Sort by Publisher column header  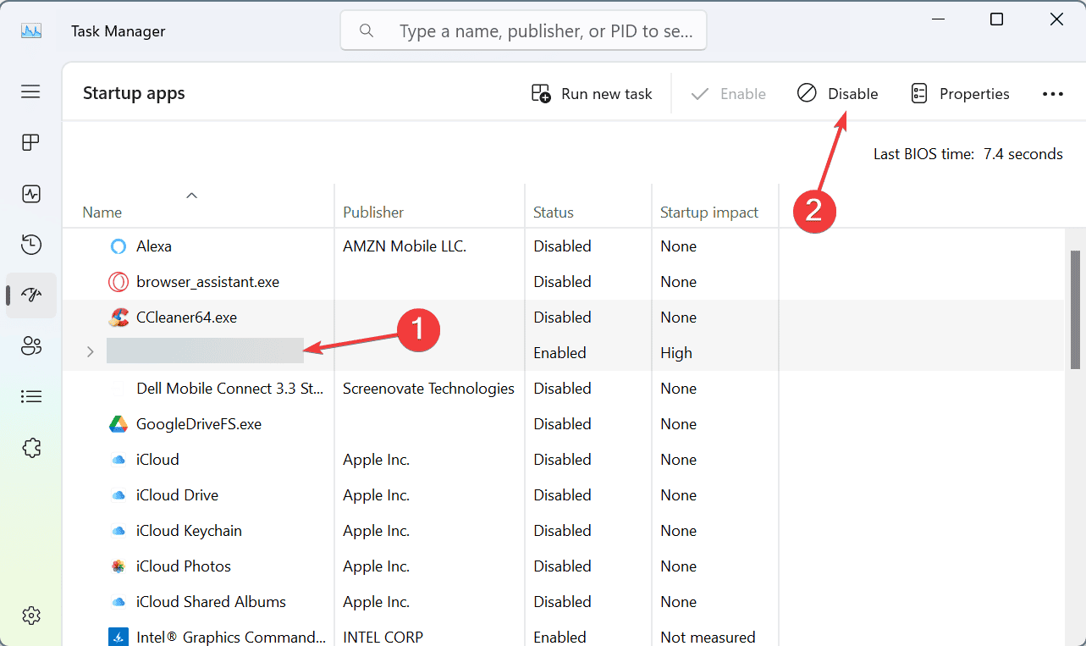373,213
